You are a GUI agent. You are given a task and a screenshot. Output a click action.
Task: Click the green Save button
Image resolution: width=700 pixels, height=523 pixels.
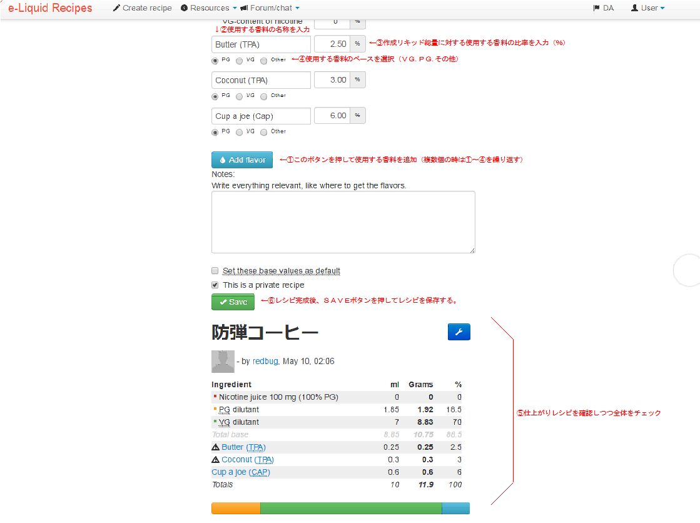point(233,302)
